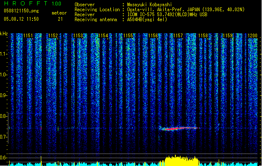Click the large yellow signal-strength peak
The image size is (262, 166).
coord(182,161)
